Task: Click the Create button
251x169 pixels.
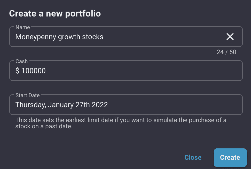Action: click(230, 157)
